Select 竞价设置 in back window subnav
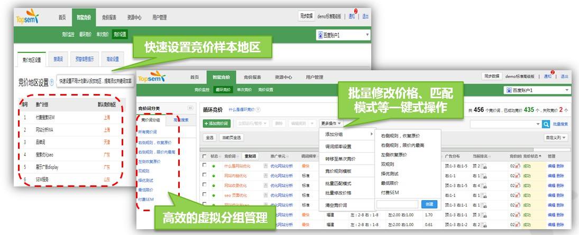Screen dimensions: 579x235 tap(120, 34)
